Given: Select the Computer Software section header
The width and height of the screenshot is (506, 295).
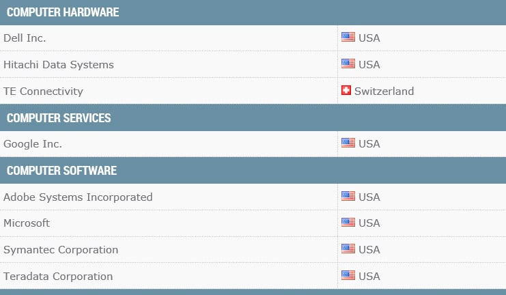Looking at the screenshot, I should click(61, 171).
